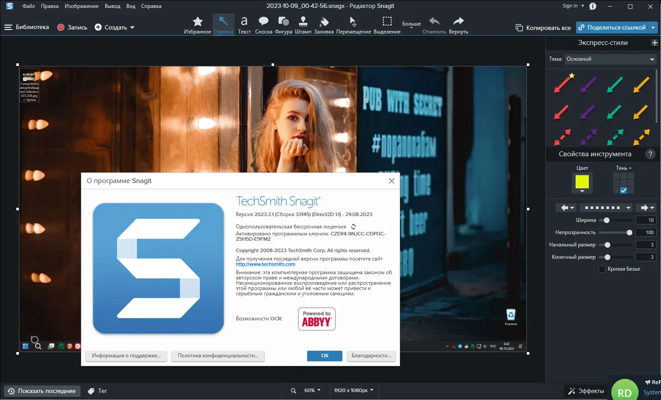Click the yellow Цвет color swatch

(x=582, y=181)
